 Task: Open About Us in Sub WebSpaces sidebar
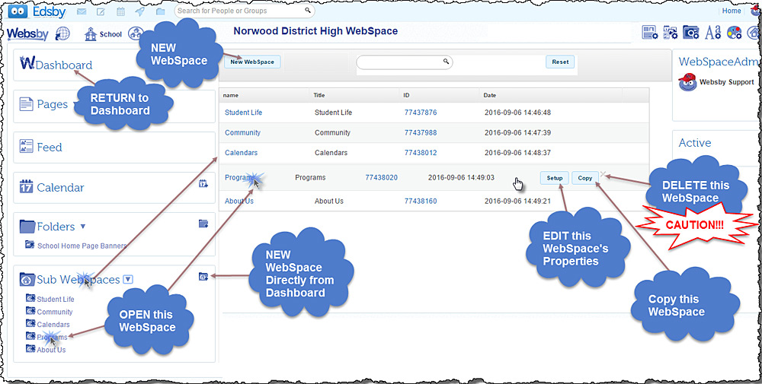[51, 350]
